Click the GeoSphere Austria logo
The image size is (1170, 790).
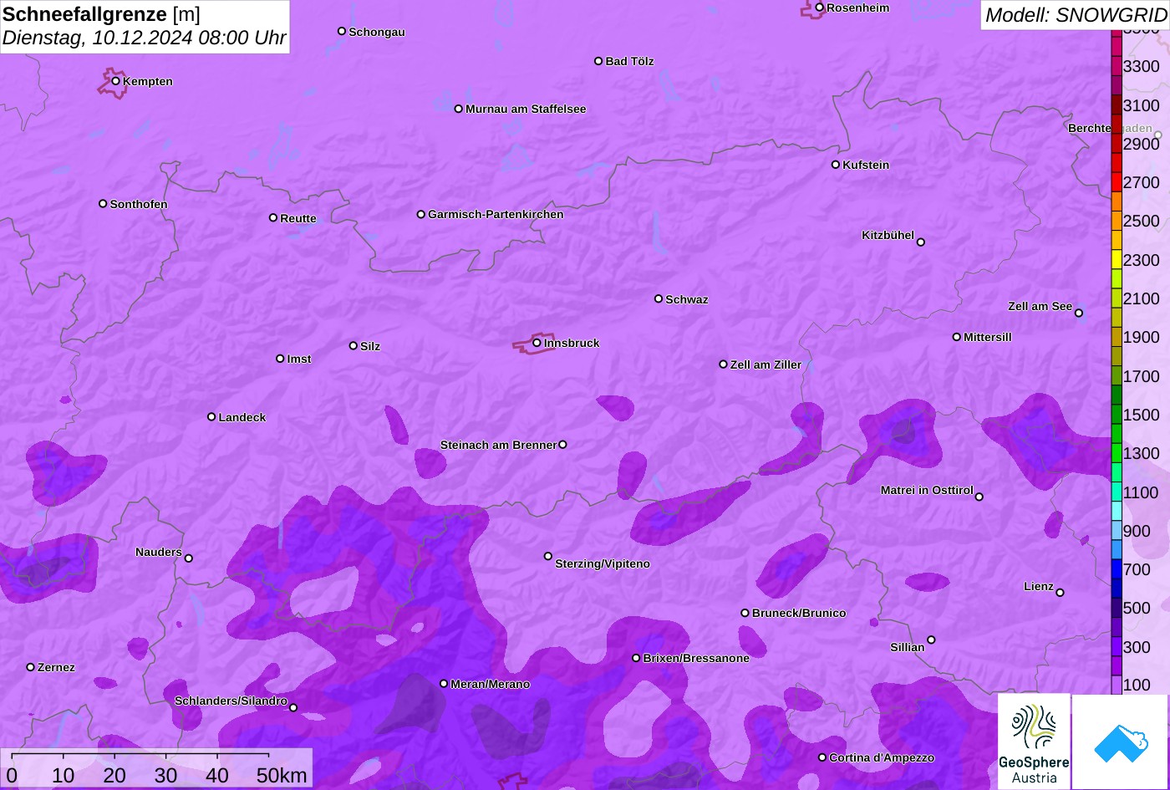point(1034,742)
